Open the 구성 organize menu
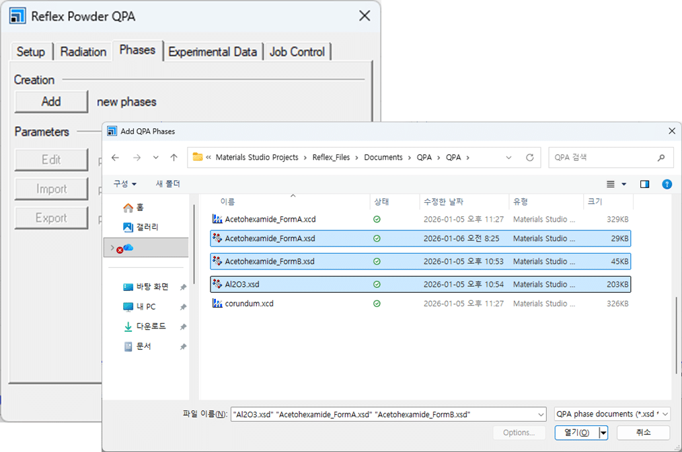682x452 pixels. 125,184
